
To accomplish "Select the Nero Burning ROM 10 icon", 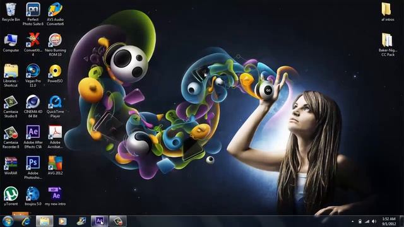I will point(55,45).
